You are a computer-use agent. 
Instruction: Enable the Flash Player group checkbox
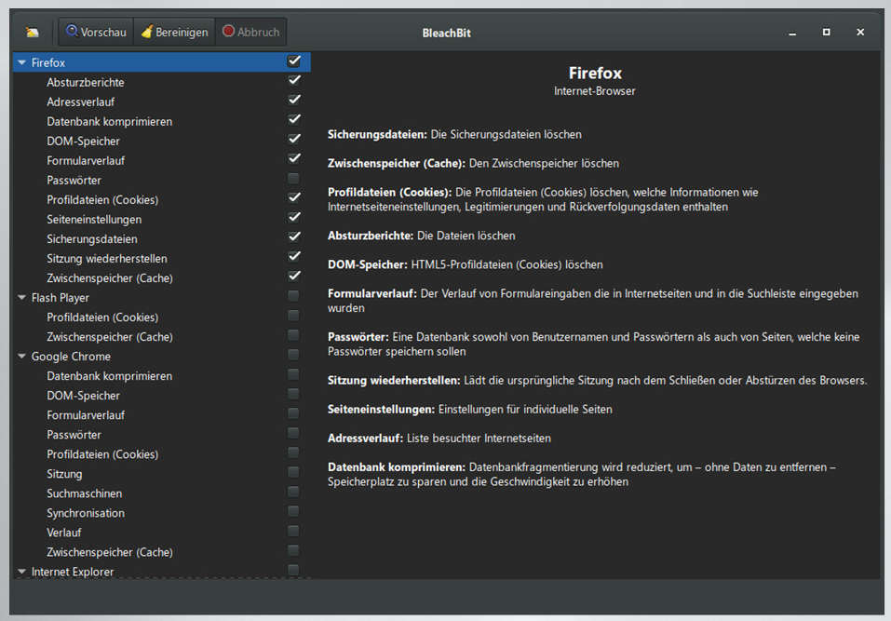(293, 295)
